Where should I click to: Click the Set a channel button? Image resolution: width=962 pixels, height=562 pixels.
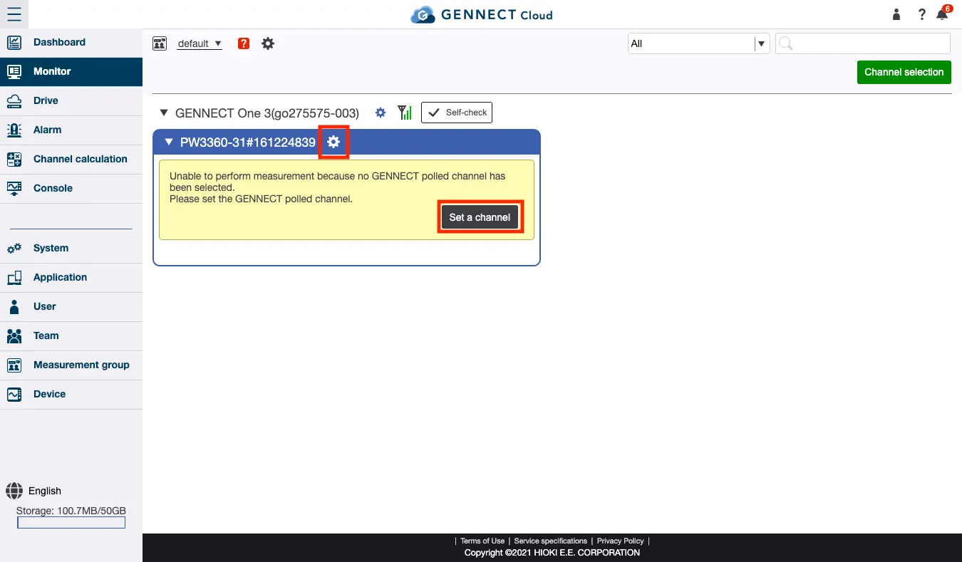(x=480, y=217)
